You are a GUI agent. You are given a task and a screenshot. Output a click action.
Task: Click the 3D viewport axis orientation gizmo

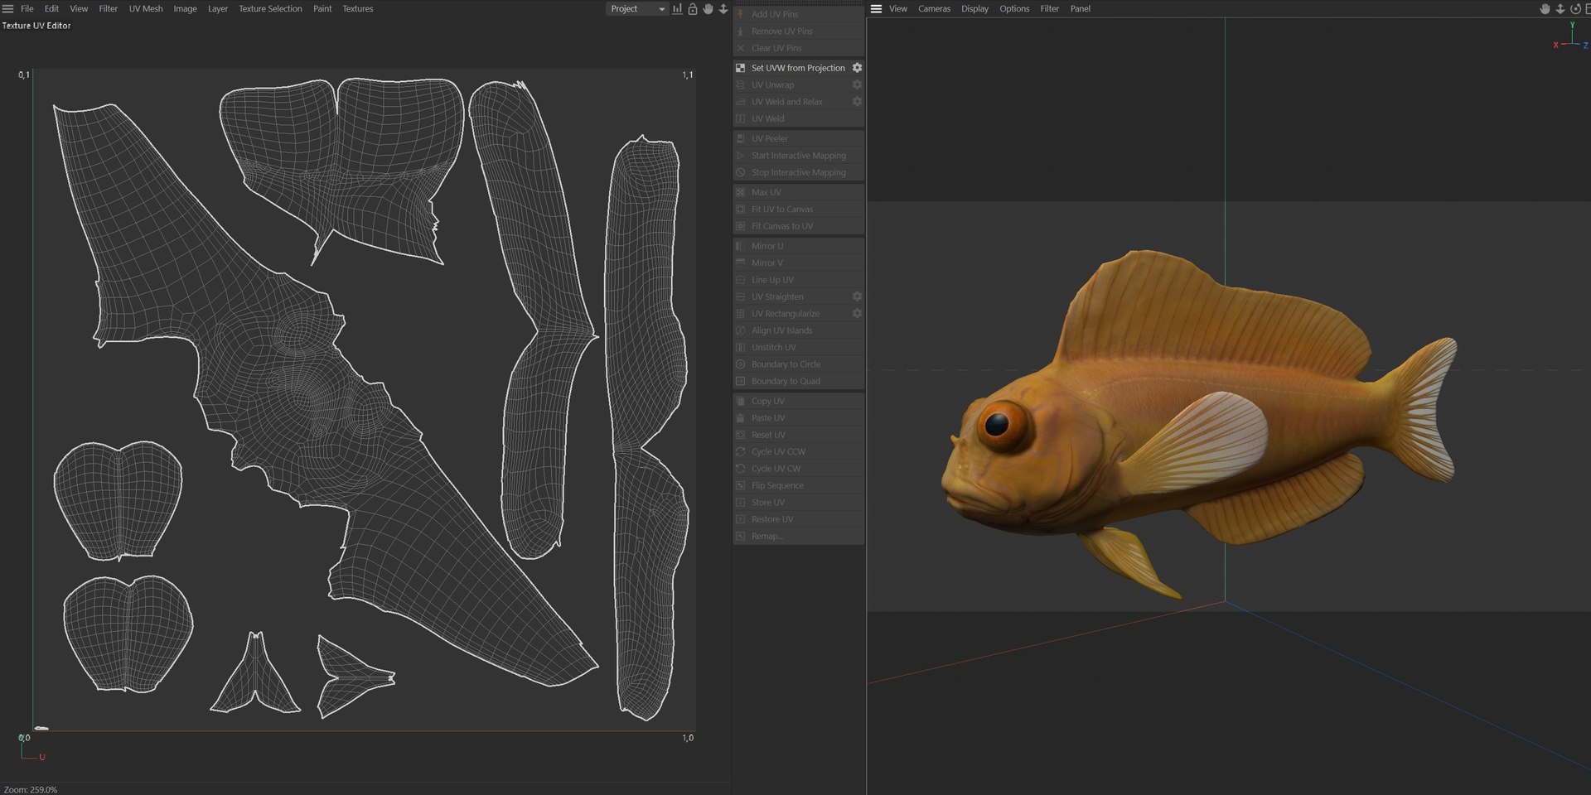tap(1571, 38)
